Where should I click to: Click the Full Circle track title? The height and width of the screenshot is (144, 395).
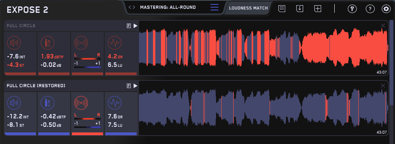coord(21,26)
